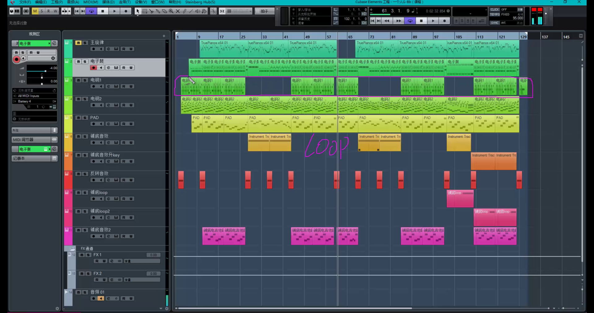Image resolution: width=594 pixels, height=313 pixels.
Task: Select the Draw pencil tool
Action: tap(185, 11)
